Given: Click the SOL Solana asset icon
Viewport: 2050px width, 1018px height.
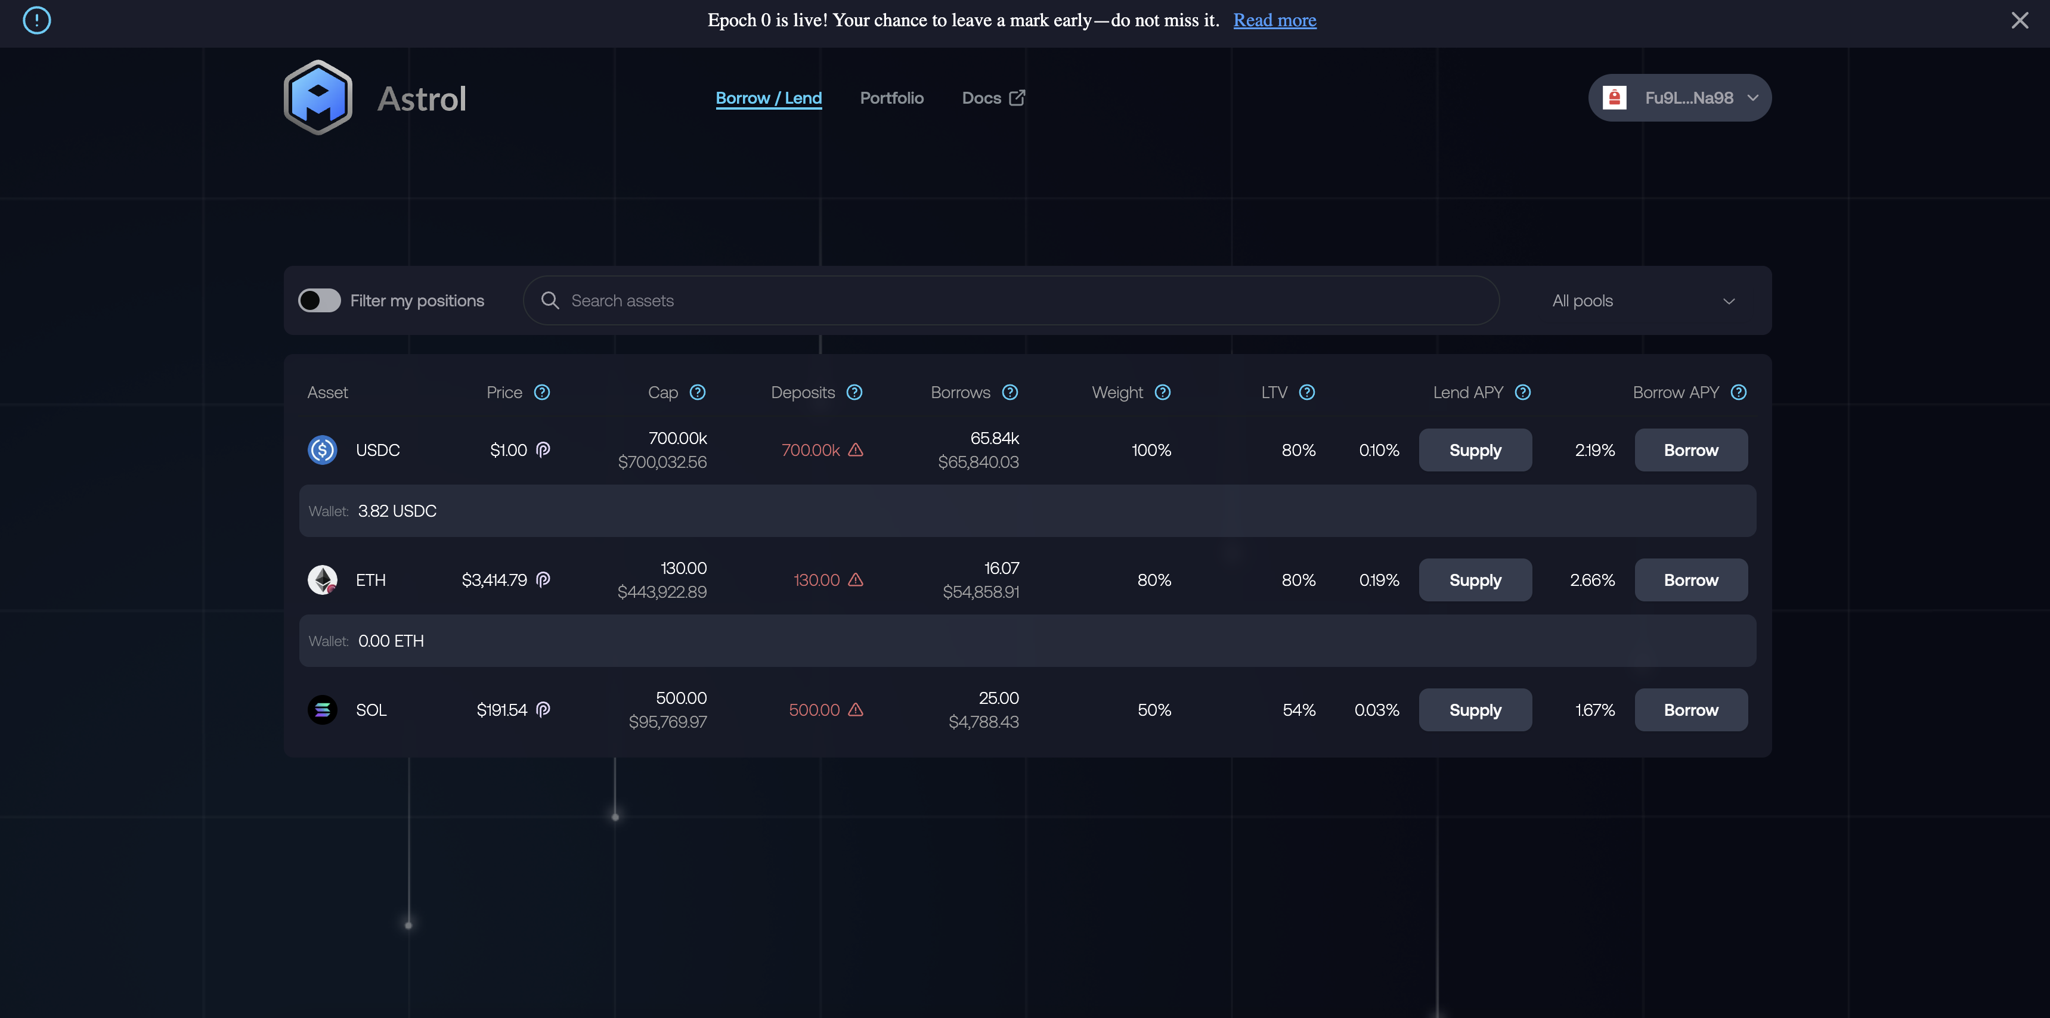Looking at the screenshot, I should pos(323,709).
